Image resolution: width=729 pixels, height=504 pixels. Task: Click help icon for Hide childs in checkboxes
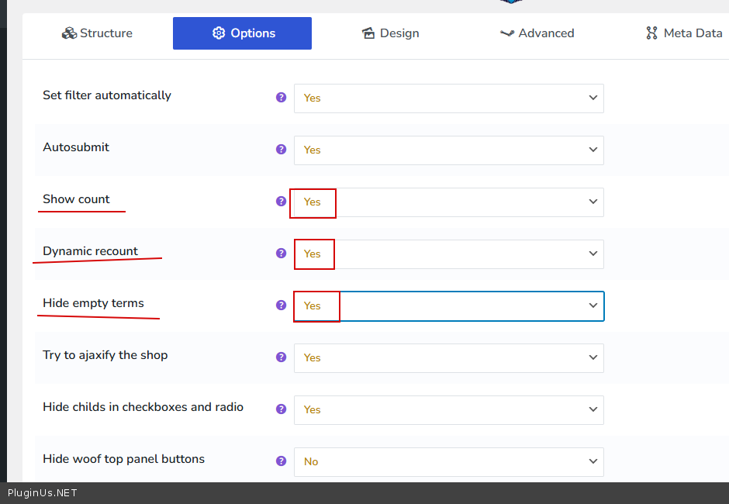(x=282, y=409)
